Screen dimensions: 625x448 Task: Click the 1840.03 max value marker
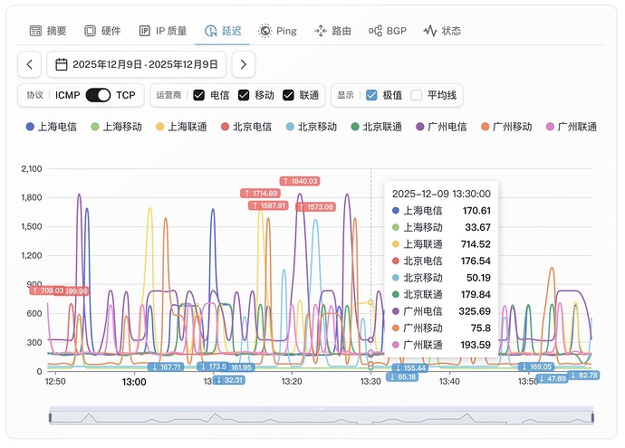tap(300, 181)
